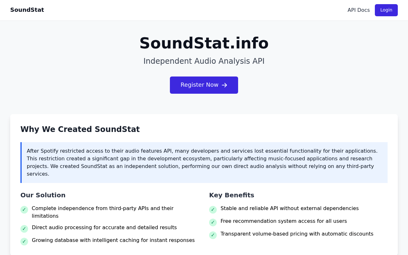Image resolution: width=408 pixels, height=255 pixels.
Task: Click the Login button
Action: 386,10
